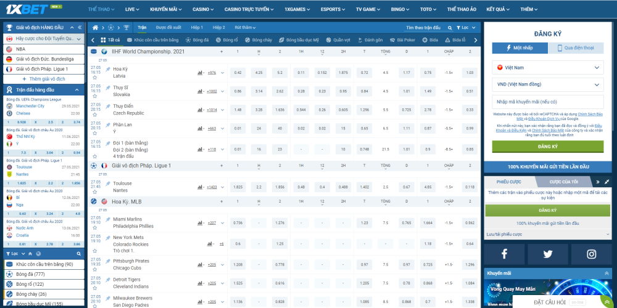This screenshot has height=308, width=617.
Task: Select Khúc côn cầu trên băng sport filter
Action: (x=152, y=40)
